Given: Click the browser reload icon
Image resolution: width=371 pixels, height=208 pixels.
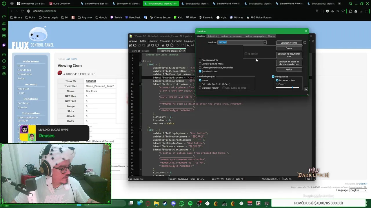Looking at the screenshot, I should (x=22, y=11).
